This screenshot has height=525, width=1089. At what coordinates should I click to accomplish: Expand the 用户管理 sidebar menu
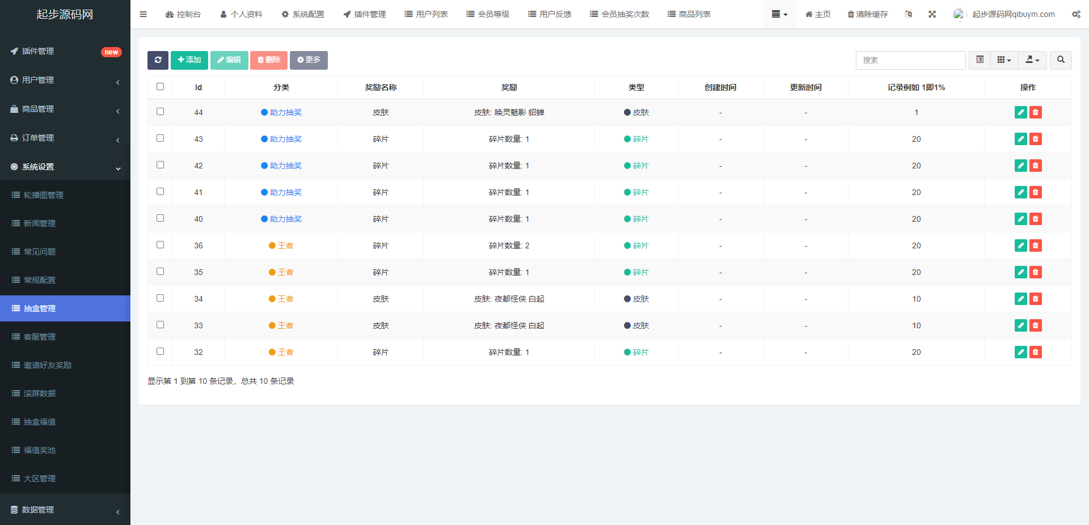click(65, 80)
